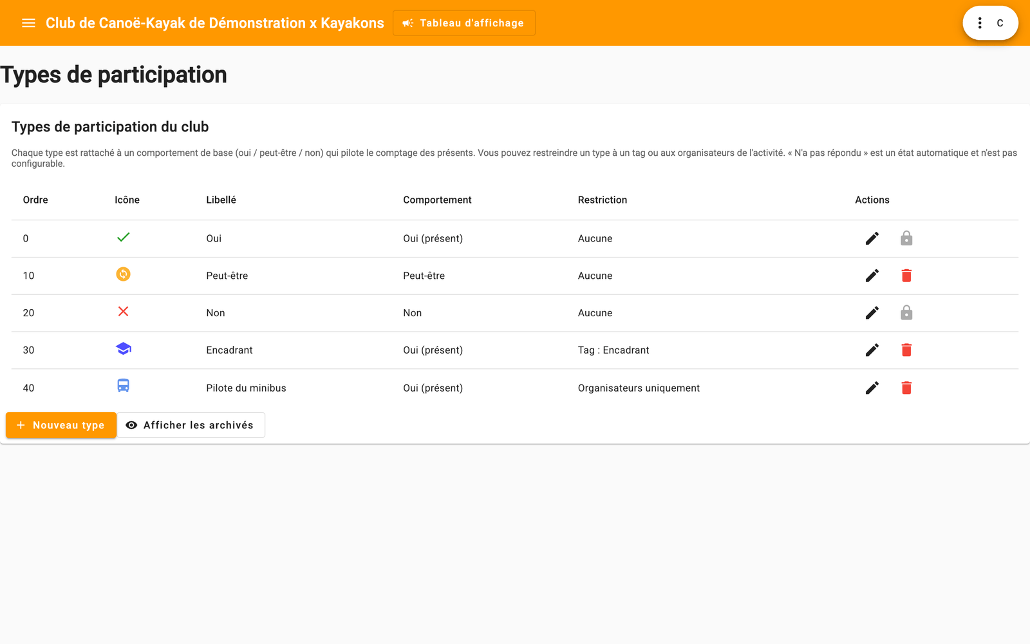Edit the Oui participation type
The image size is (1030, 644).
[872, 238]
